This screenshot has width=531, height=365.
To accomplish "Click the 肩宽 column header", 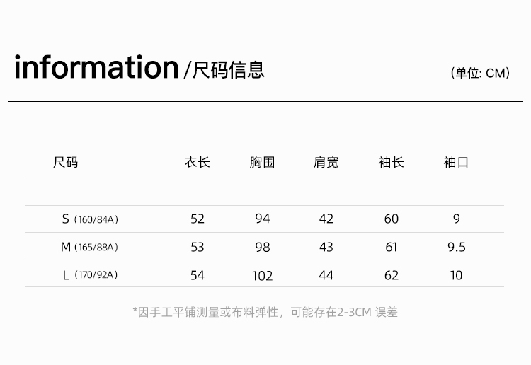I will point(326,162).
